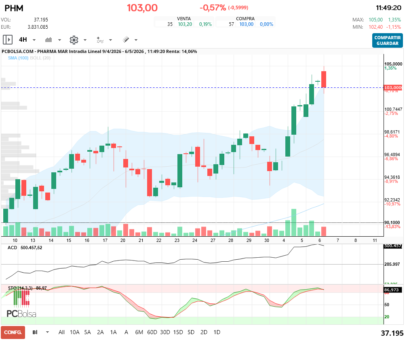409x341 pixels.
Task: Click the ACD indicator label
Action: click(12, 248)
